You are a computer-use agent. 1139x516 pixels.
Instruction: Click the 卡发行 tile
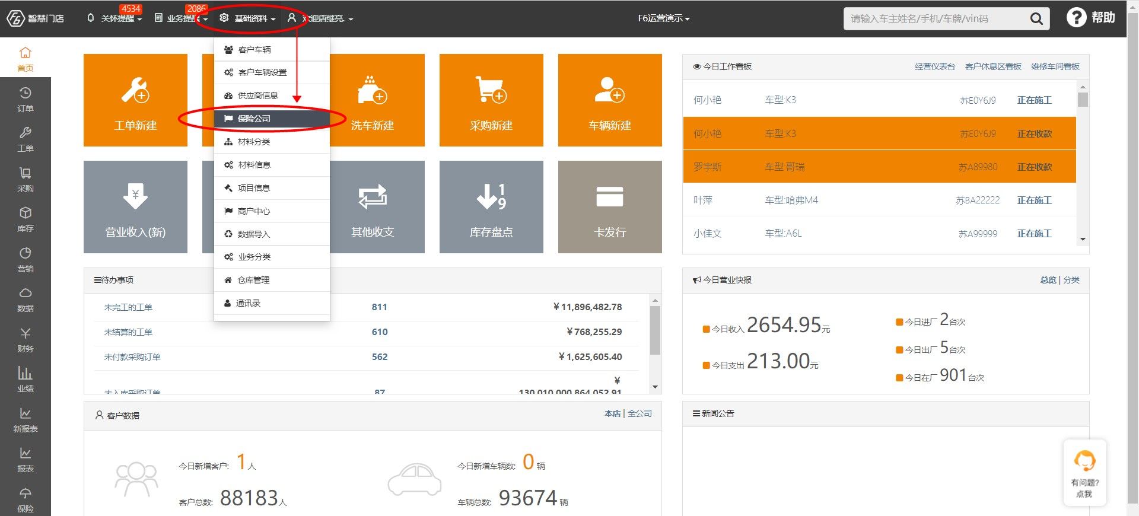(610, 206)
